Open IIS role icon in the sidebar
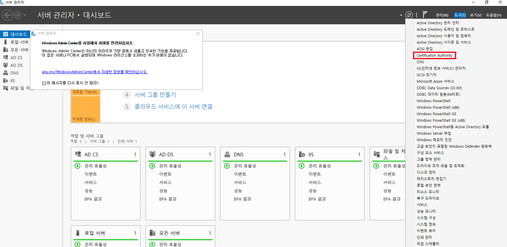 6,81
